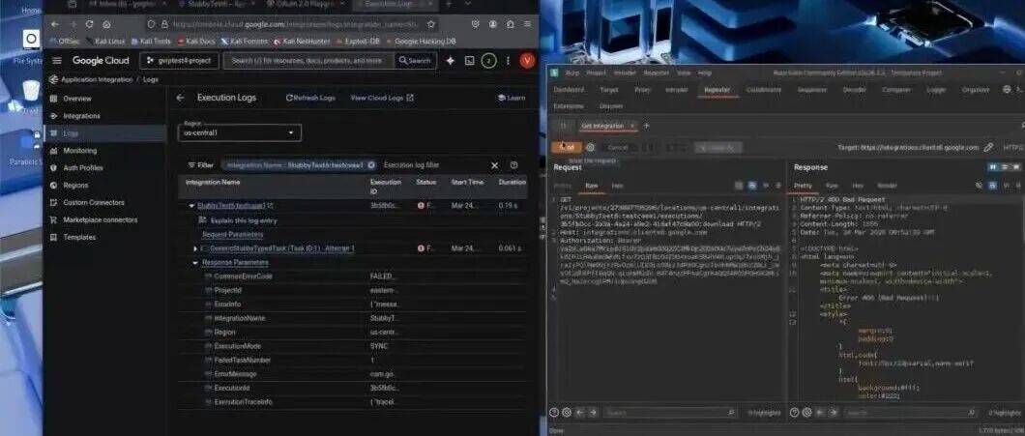Image resolution: width=1025 pixels, height=436 pixels.
Task: Activate the Cloud Shell terminal icon
Action: point(469,60)
